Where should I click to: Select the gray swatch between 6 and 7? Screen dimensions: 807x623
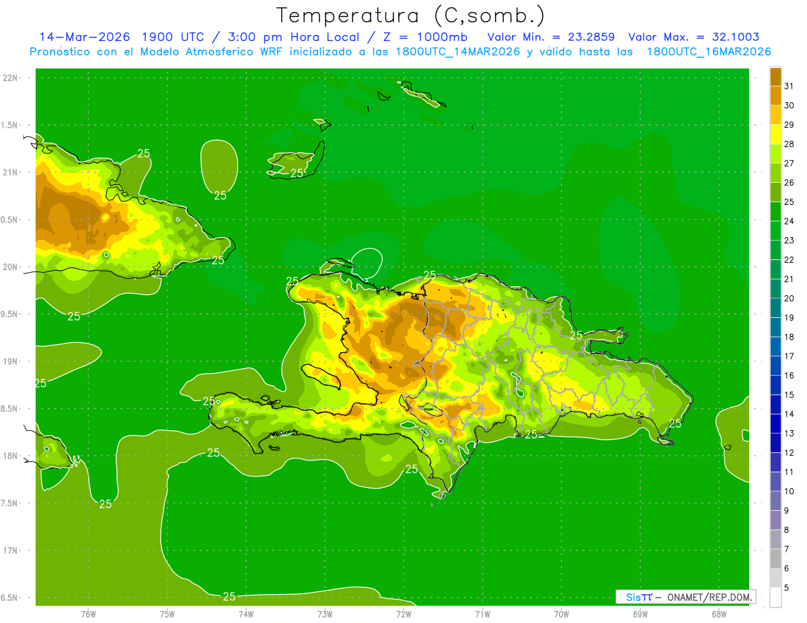click(775, 559)
